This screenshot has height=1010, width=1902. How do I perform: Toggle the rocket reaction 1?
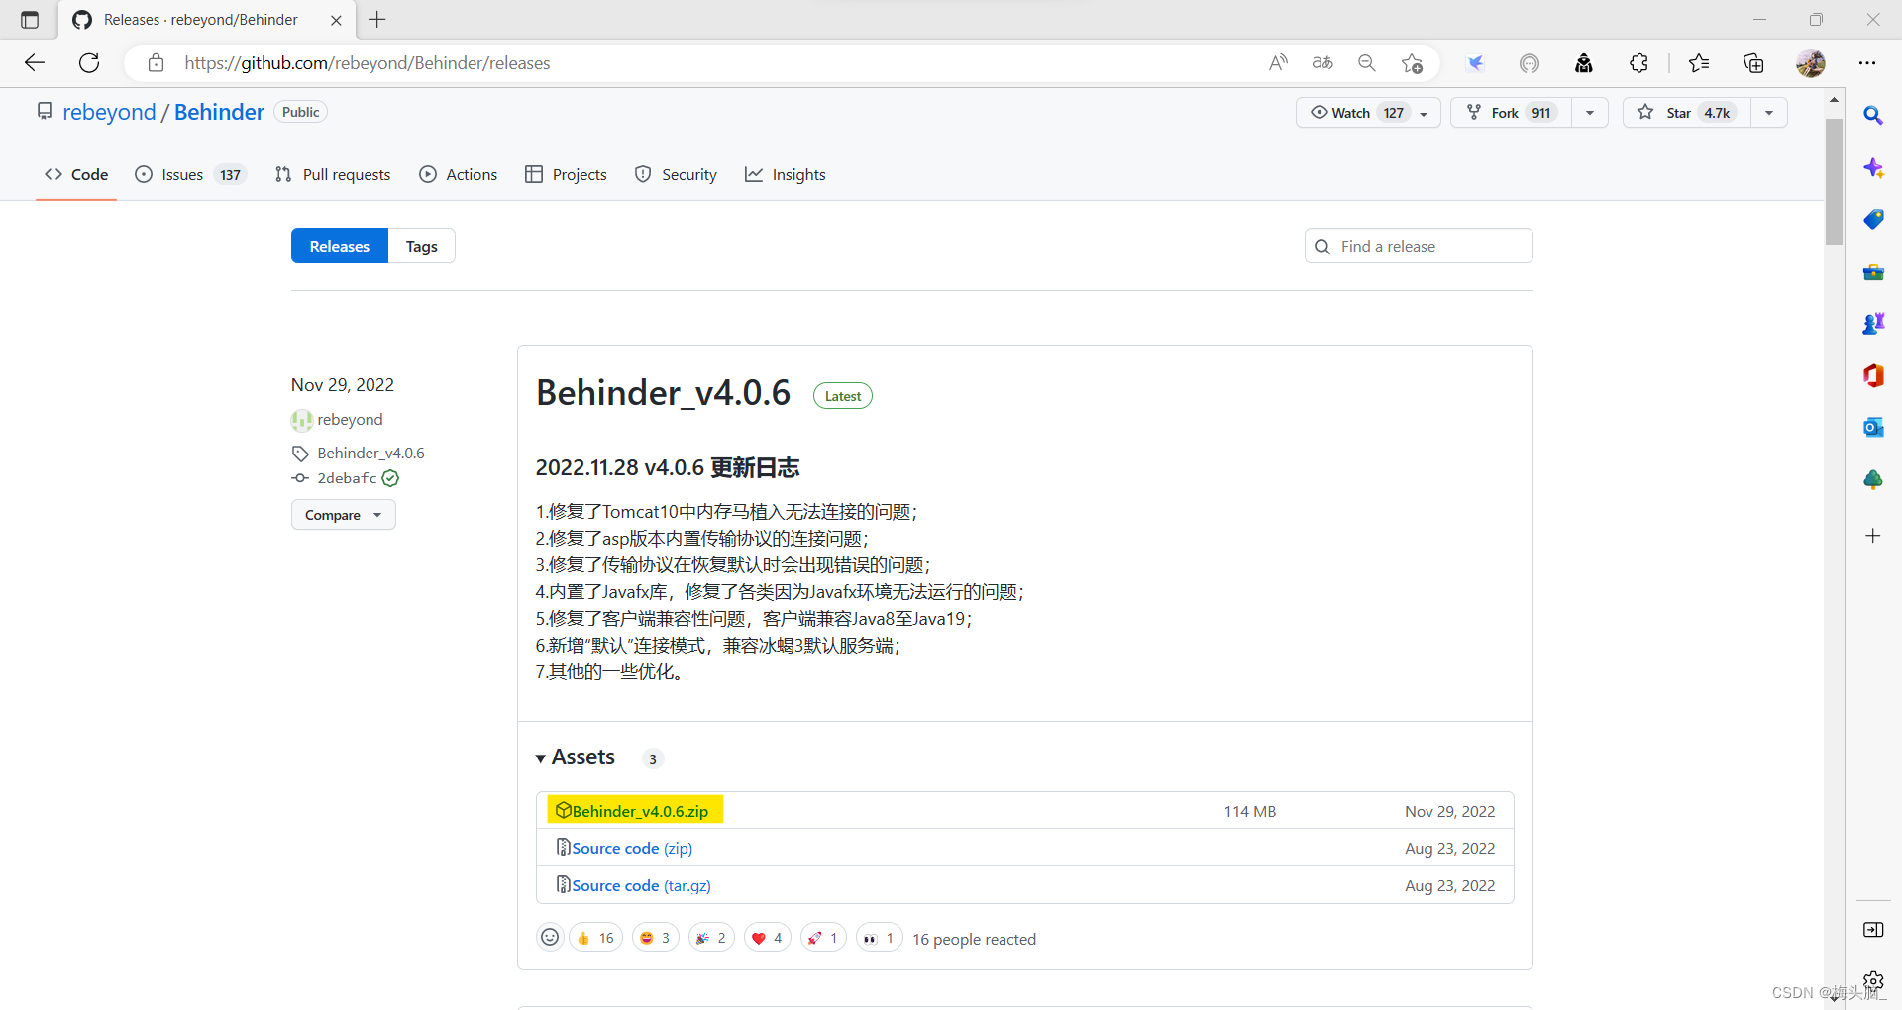pyautogui.click(x=823, y=938)
